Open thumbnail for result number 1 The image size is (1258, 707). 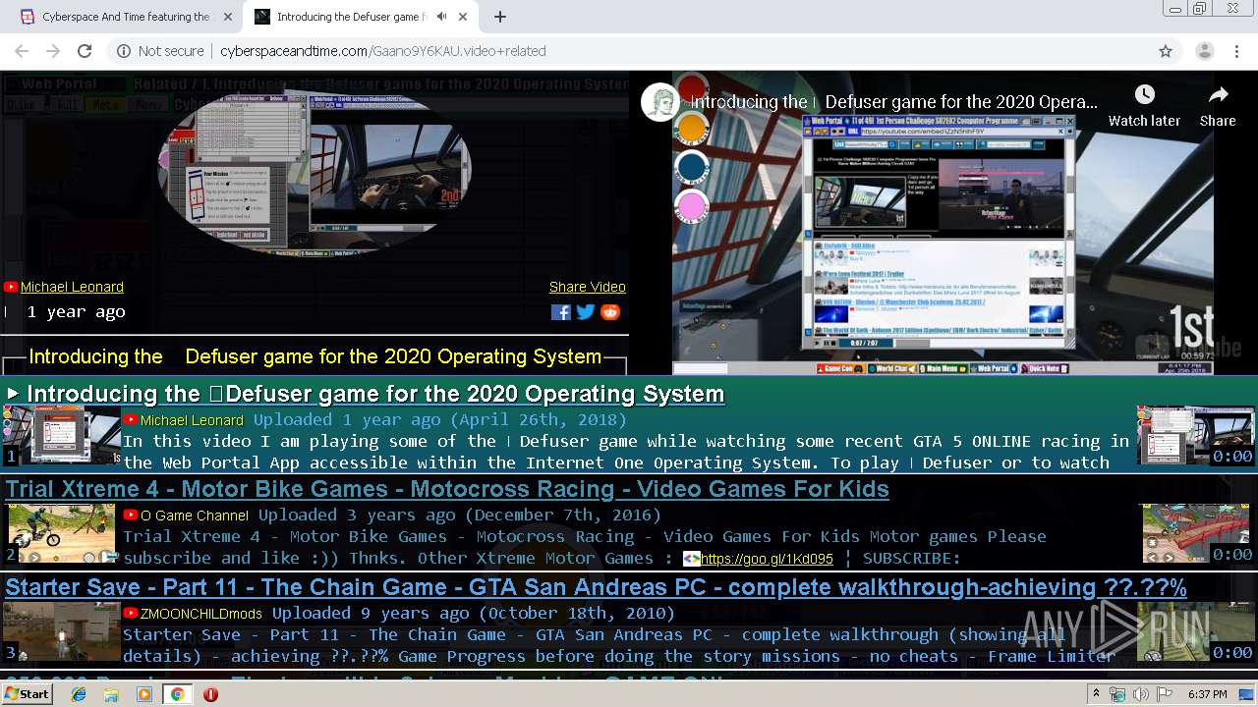pos(61,435)
